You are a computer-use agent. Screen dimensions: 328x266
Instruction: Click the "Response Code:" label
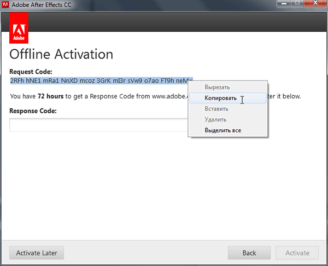pos(33,111)
